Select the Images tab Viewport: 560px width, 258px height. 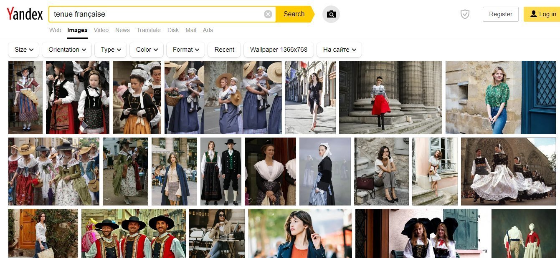tap(77, 30)
